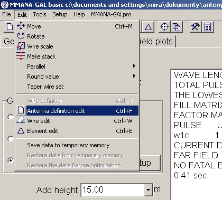Viewport: 222px width, 200px height.
Task: Click into the Add height value field
Action: [113, 190]
